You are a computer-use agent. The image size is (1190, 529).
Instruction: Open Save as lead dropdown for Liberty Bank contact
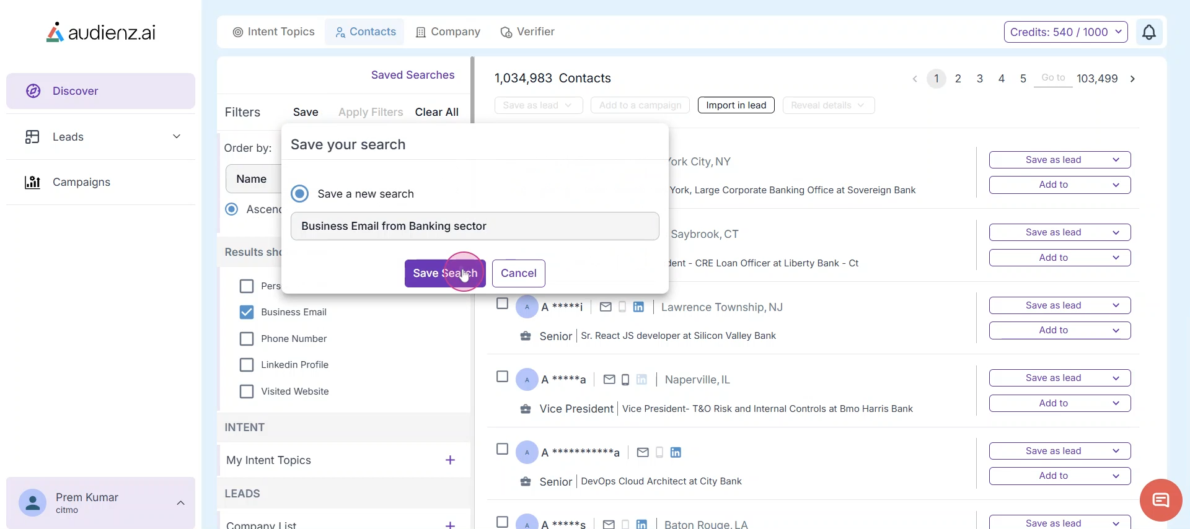point(1060,232)
